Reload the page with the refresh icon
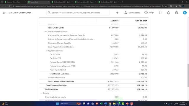 point(9,6)
